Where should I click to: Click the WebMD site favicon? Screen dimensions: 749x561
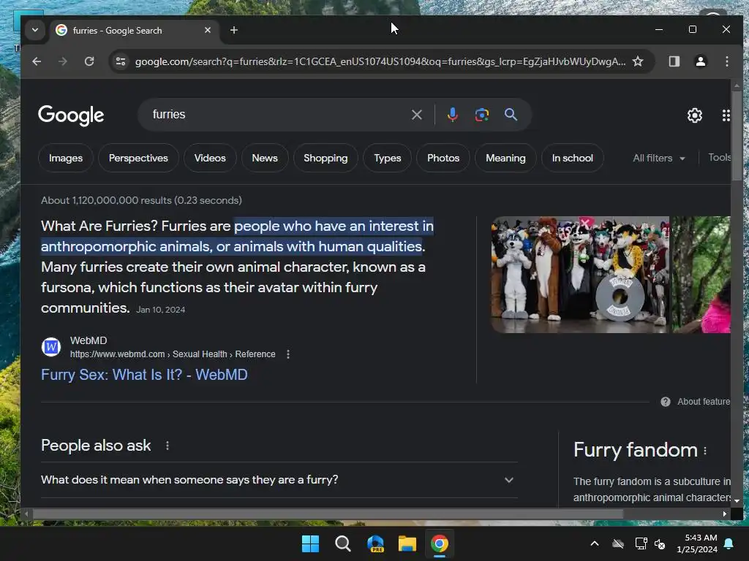[51, 347]
